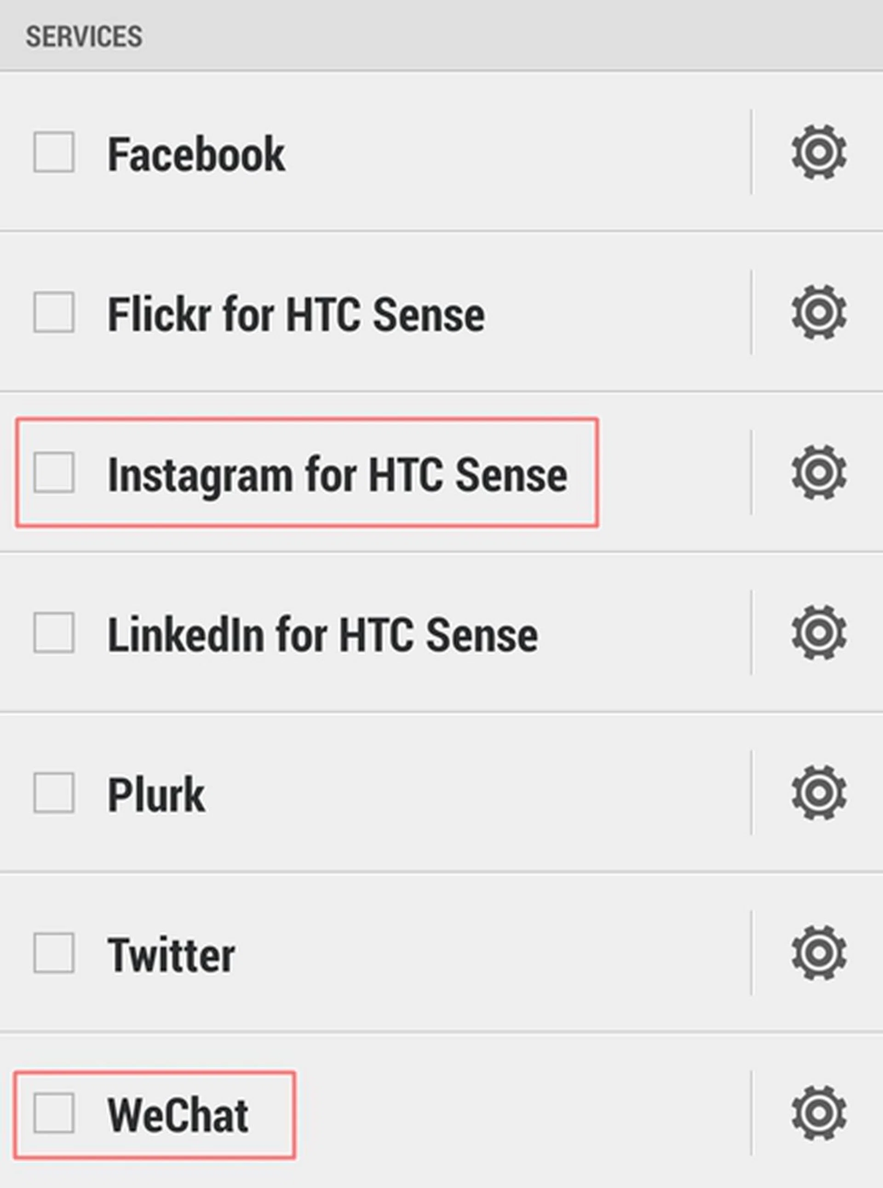Enable the Facebook checkbox

click(54, 152)
